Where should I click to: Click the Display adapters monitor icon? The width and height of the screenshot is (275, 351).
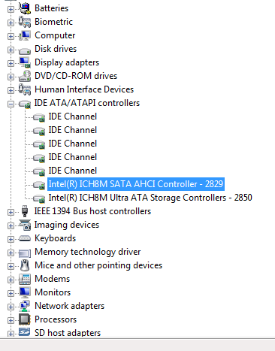(25, 62)
